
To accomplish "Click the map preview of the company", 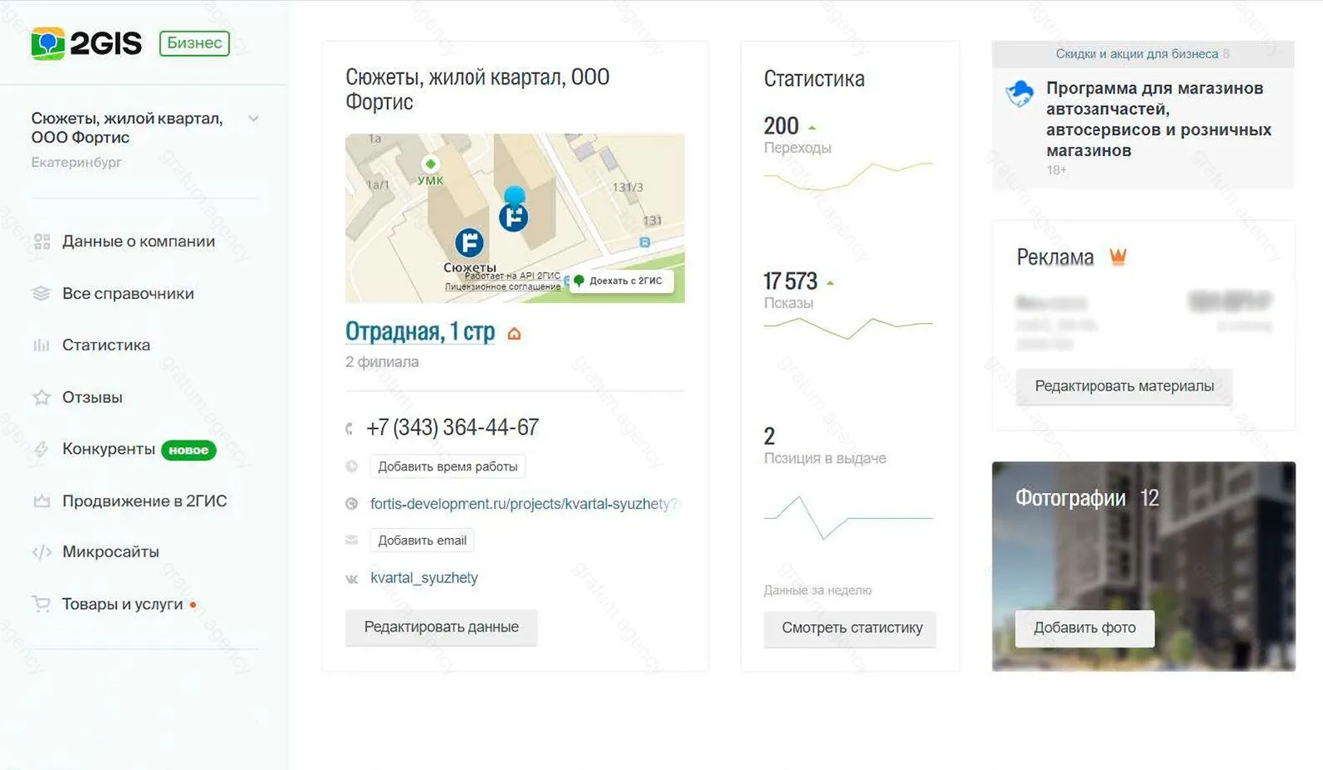I will (515, 218).
